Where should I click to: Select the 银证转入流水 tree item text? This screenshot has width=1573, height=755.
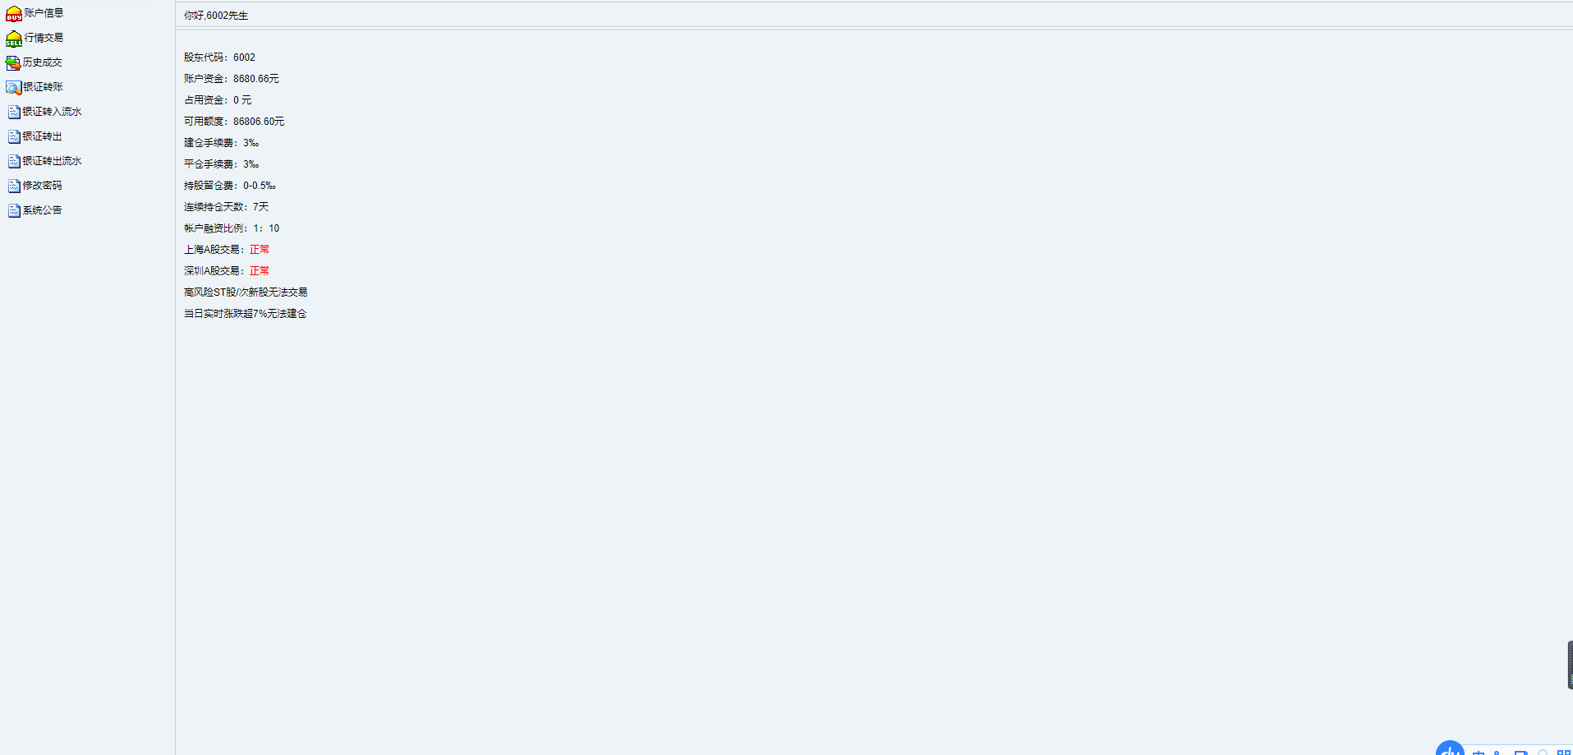point(52,112)
